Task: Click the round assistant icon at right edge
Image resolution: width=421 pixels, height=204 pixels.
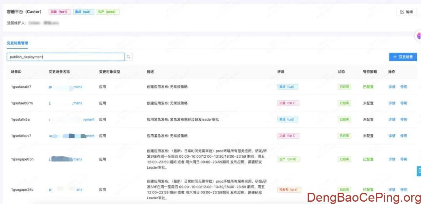Action: coord(418,36)
